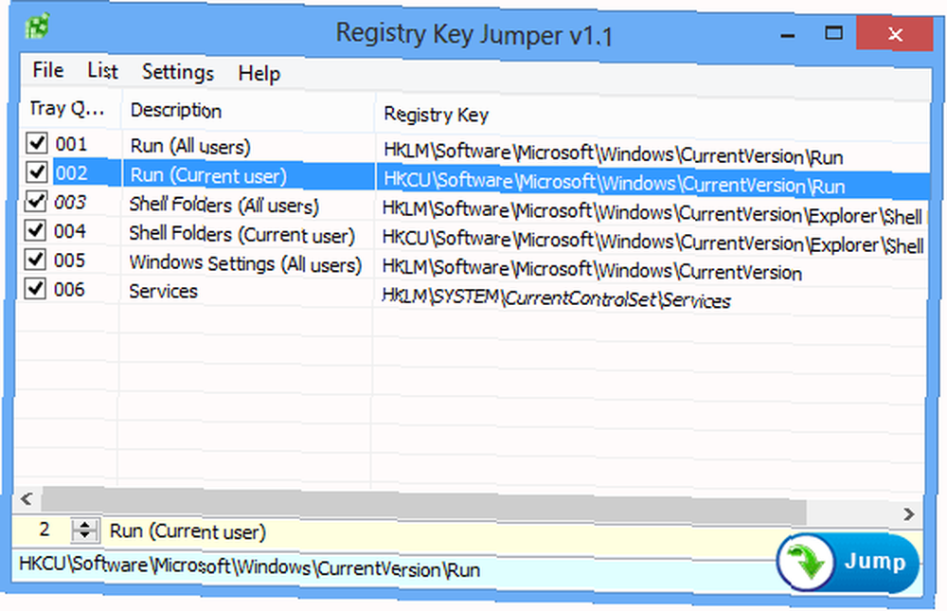Open the Settings menu
The height and width of the screenshot is (611, 947).
(x=178, y=72)
